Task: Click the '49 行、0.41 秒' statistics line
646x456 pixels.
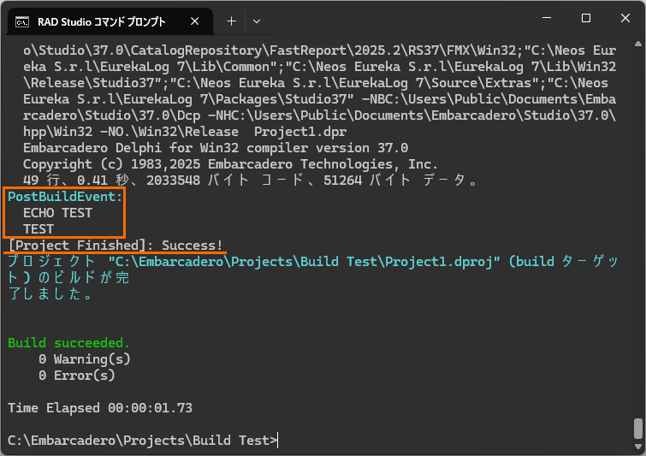Action: click(x=250, y=181)
